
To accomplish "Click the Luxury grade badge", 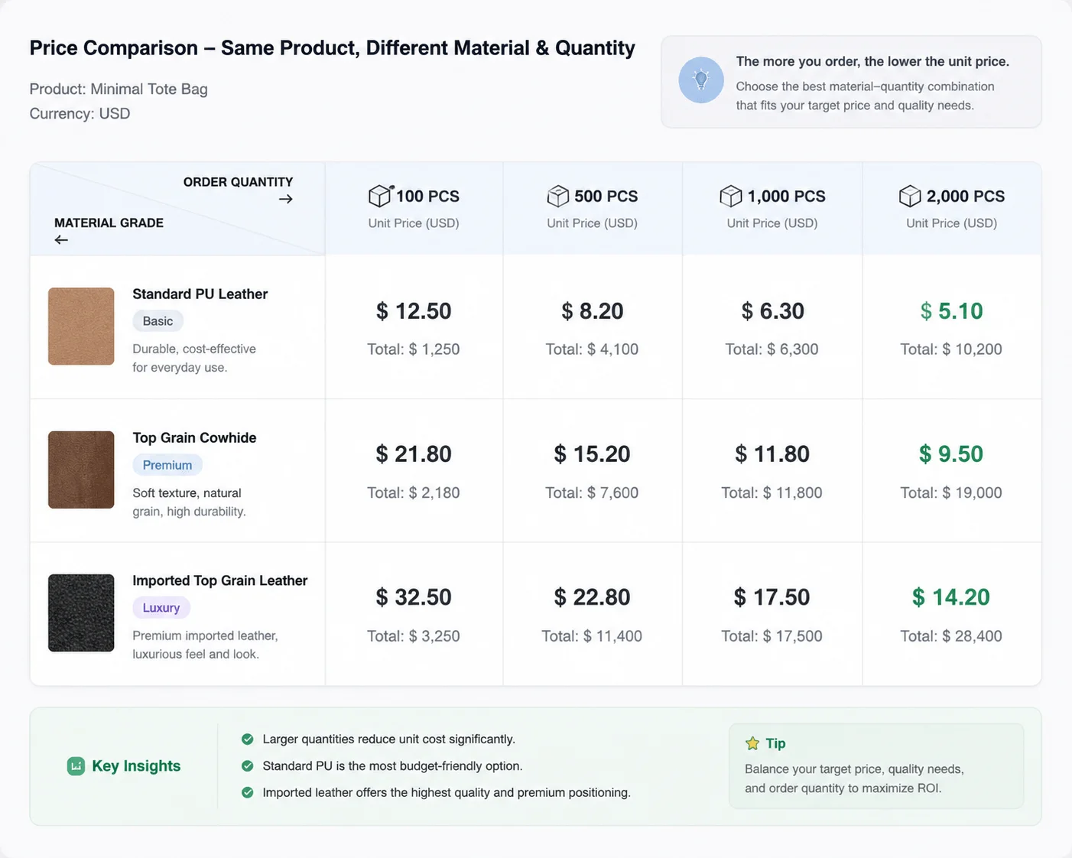I will click(x=161, y=608).
